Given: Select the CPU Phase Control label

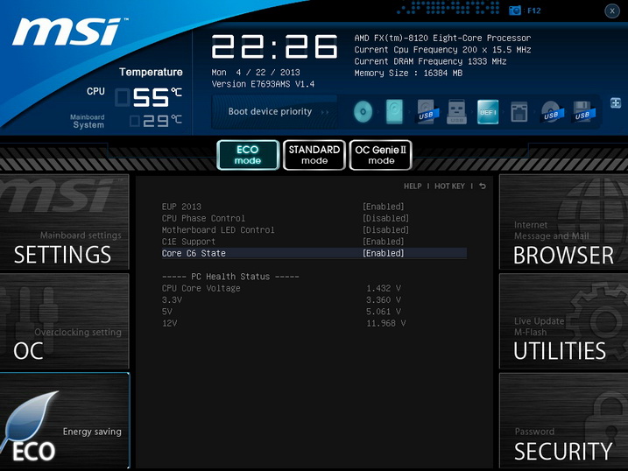Looking at the screenshot, I should click(x=203, y=219).
